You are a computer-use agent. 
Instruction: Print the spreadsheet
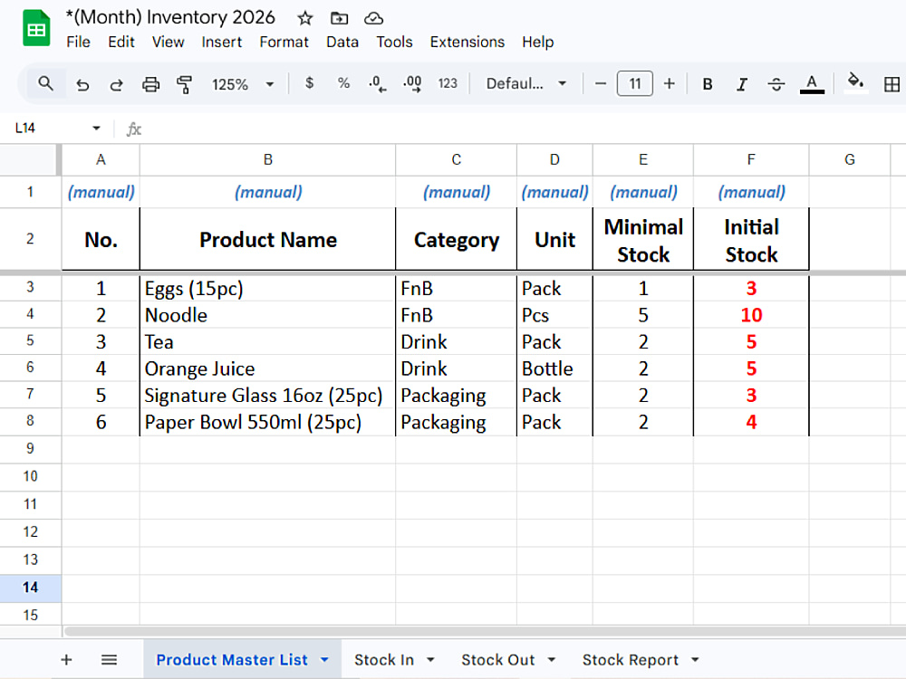(150, 84)
